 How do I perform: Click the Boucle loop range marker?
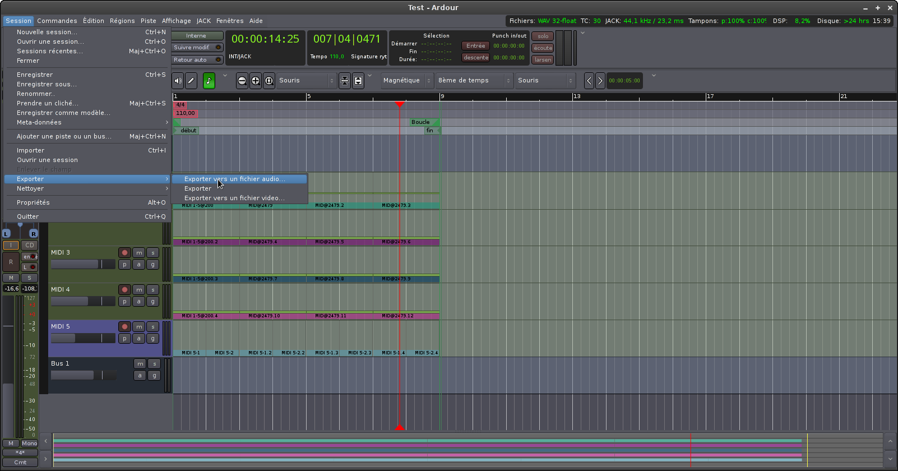420,122
